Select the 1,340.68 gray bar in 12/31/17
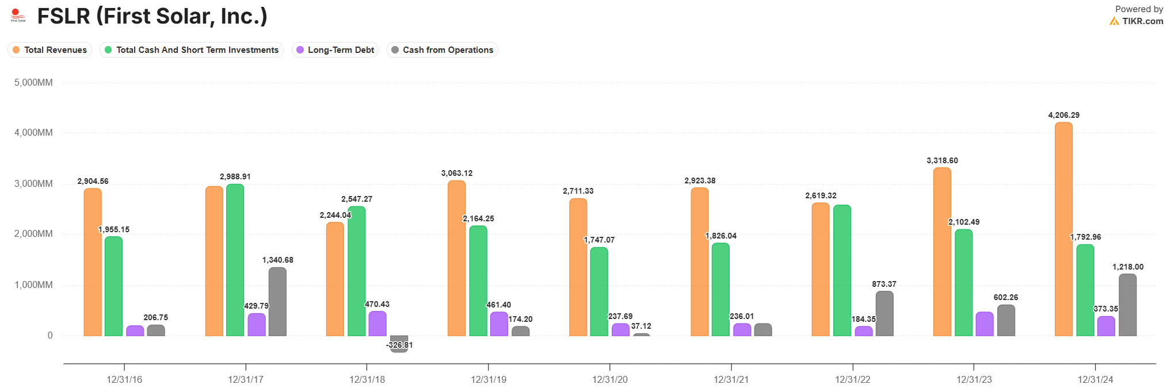The height and width of the screenshot is (392, 1167). pyautogui.click(x=277, y=302)
